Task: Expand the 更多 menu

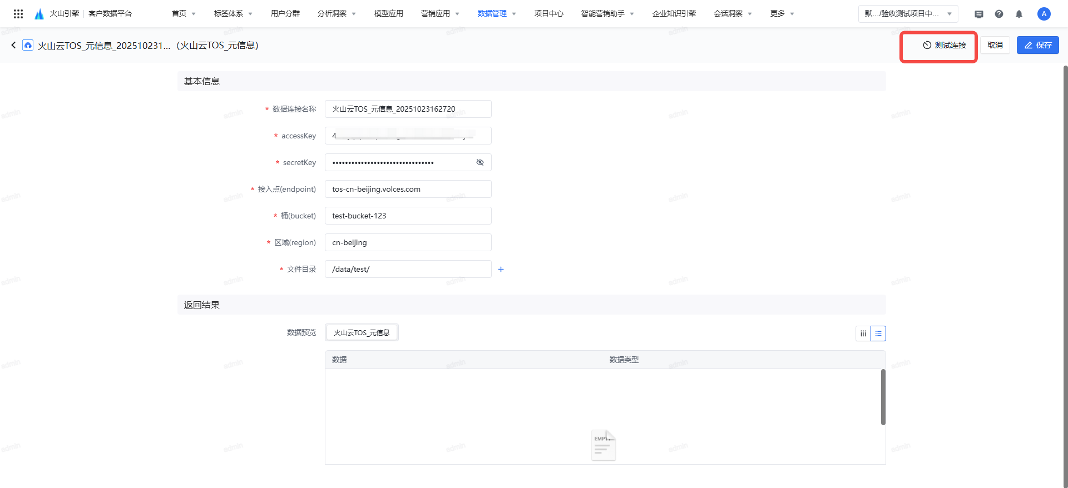Action: (782, 13)
